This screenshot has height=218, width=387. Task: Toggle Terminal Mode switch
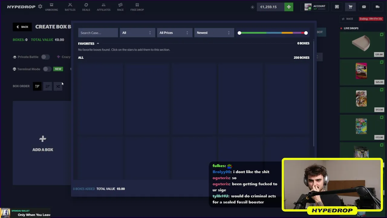pyautogui.click(x=47, y=69)
